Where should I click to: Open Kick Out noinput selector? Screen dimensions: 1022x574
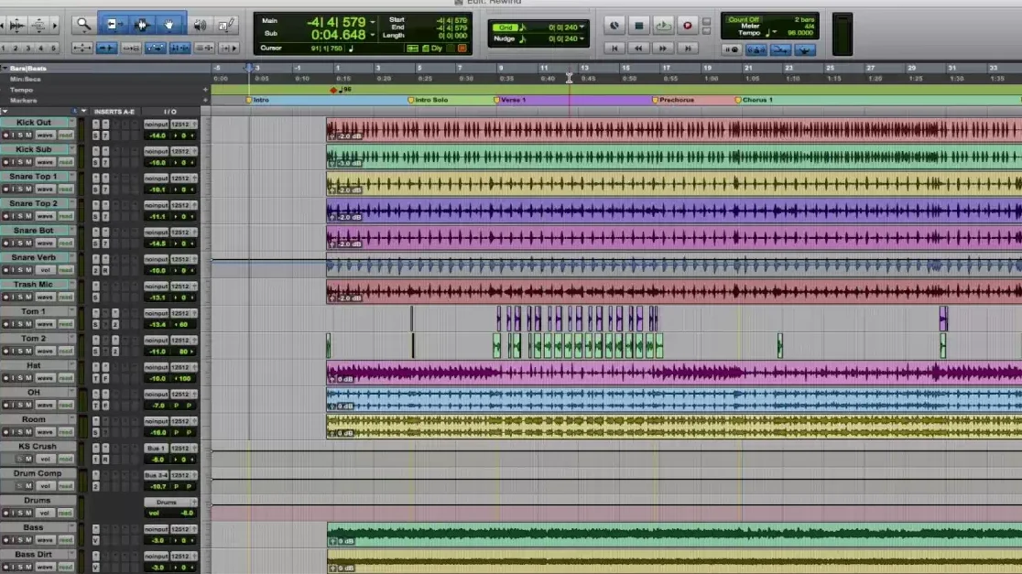point(156,124)
